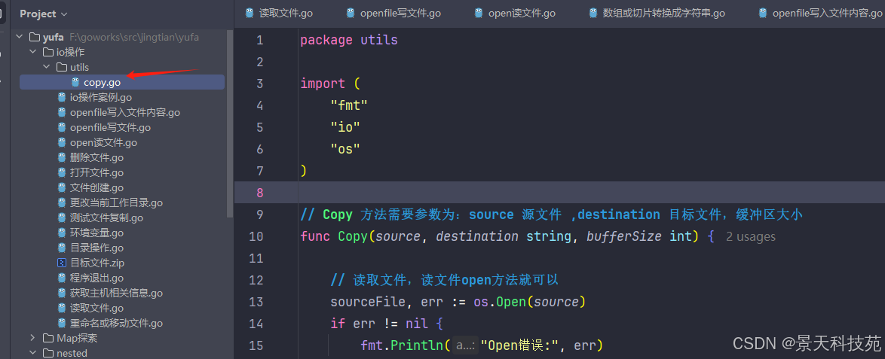This screenshot has height=359, width=885.
Task: Click the Project panel vertical scrollbar
Action: pos(230,113)
